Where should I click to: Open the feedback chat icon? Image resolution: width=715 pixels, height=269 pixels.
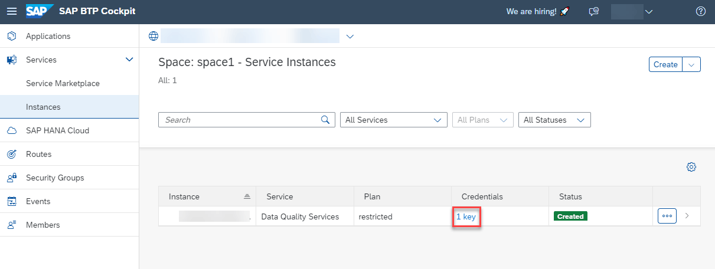[594, 11]
